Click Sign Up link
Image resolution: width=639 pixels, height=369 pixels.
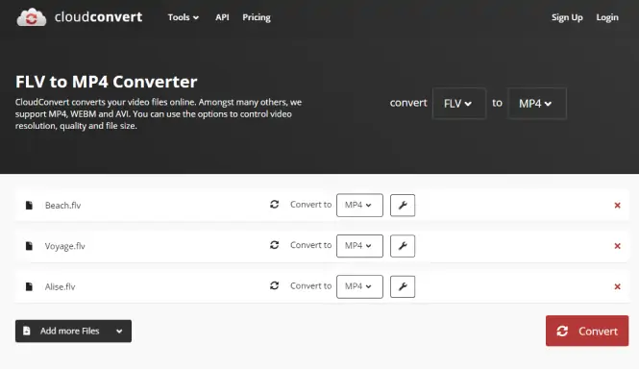pyautogui.click(x=567, y=17)
